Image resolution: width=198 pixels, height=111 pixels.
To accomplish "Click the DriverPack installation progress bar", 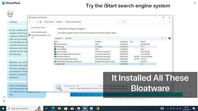I will [x=131, y=95].
